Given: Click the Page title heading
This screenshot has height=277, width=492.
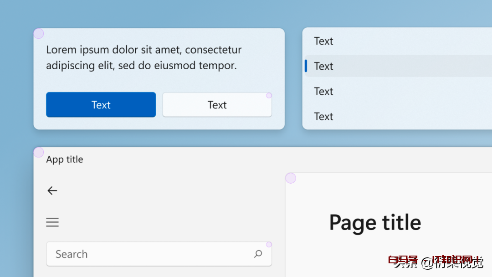Looking at the screenshot, I should click(x=375, y=223).
